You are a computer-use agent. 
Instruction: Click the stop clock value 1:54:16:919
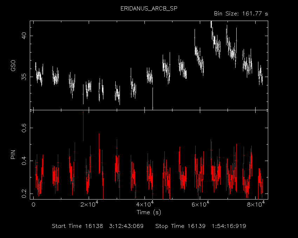click(x=229, y=226)
